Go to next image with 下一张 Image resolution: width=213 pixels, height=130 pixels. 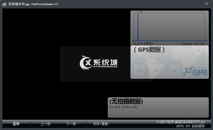coord(71,124)
